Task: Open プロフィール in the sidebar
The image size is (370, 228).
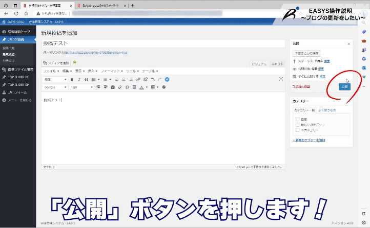Action: coord(18,93)
